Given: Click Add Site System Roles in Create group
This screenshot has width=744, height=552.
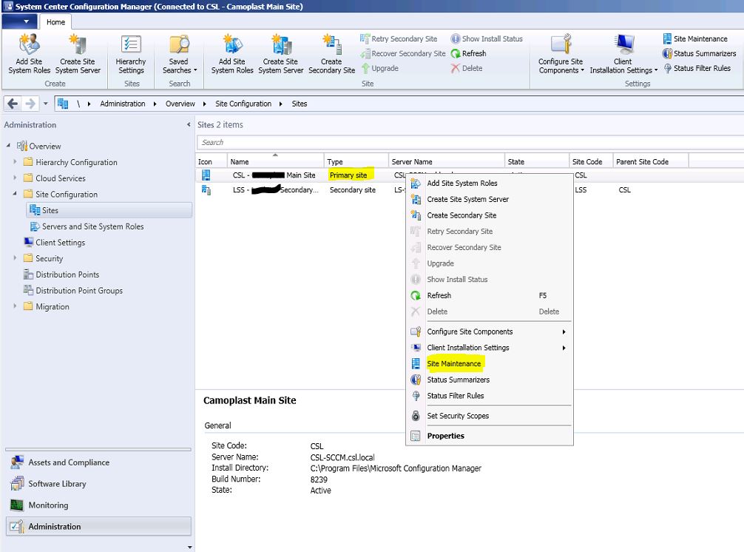Looking at the screenshot, I should (x=29, y=53).
